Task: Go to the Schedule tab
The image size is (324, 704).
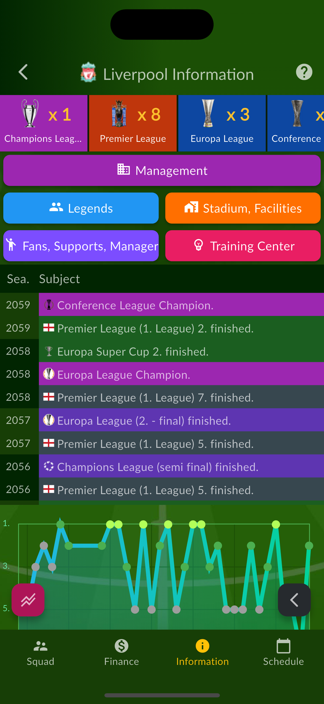Action: (283, 653)
